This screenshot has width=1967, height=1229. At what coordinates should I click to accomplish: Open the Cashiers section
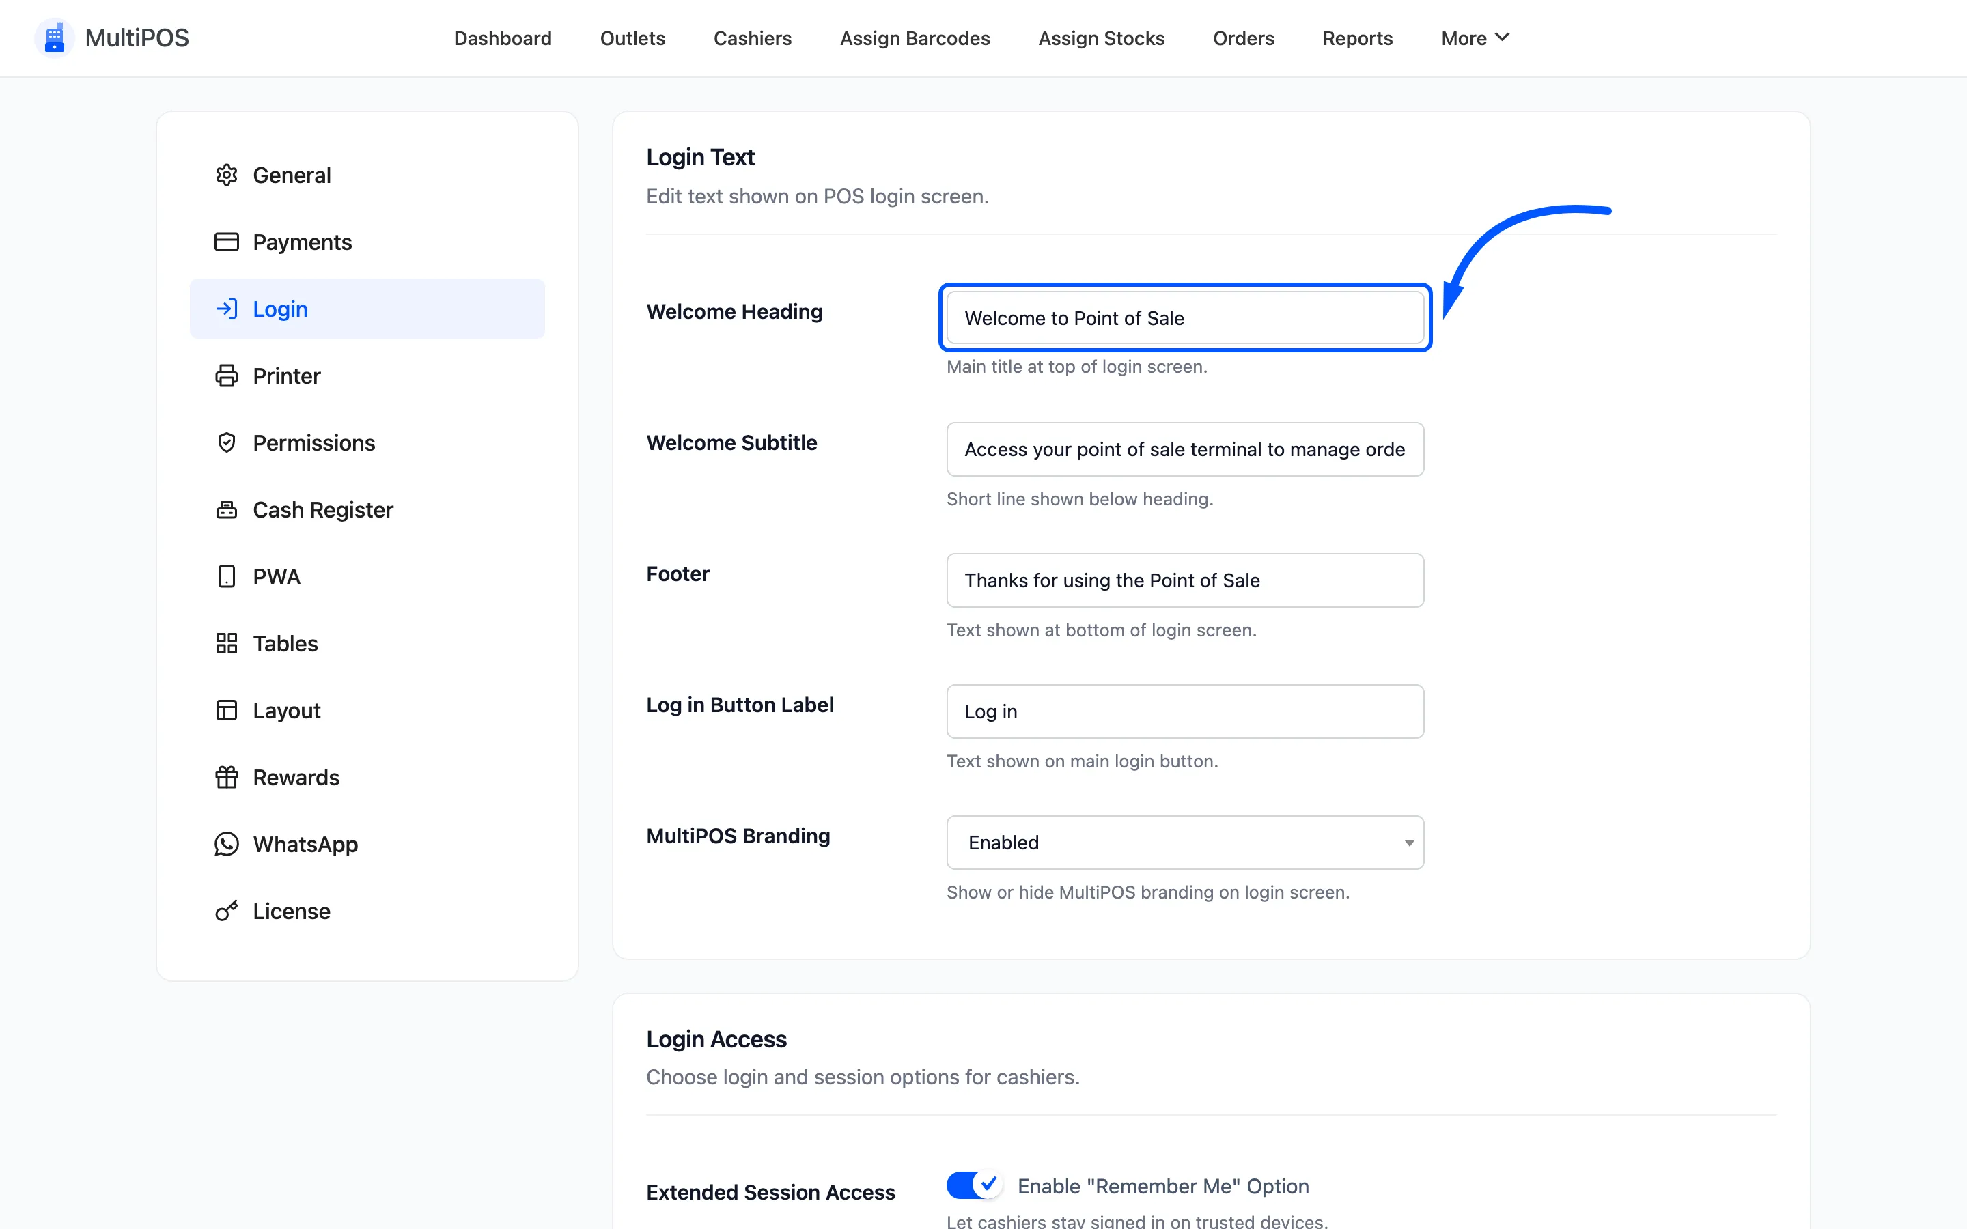[752, 38]
